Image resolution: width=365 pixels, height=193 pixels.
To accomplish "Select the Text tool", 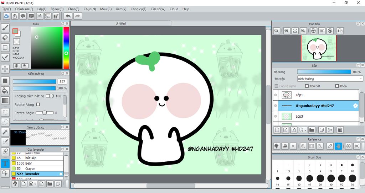I will click(x=5, y=163).
